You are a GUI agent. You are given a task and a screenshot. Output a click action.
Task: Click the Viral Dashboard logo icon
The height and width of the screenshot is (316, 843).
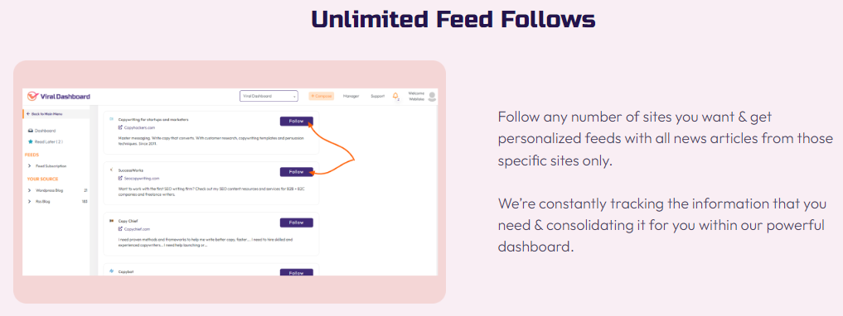[x=33, y=96]
